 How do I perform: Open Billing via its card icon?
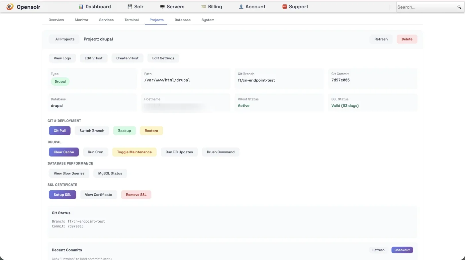(x=204, y=6)
